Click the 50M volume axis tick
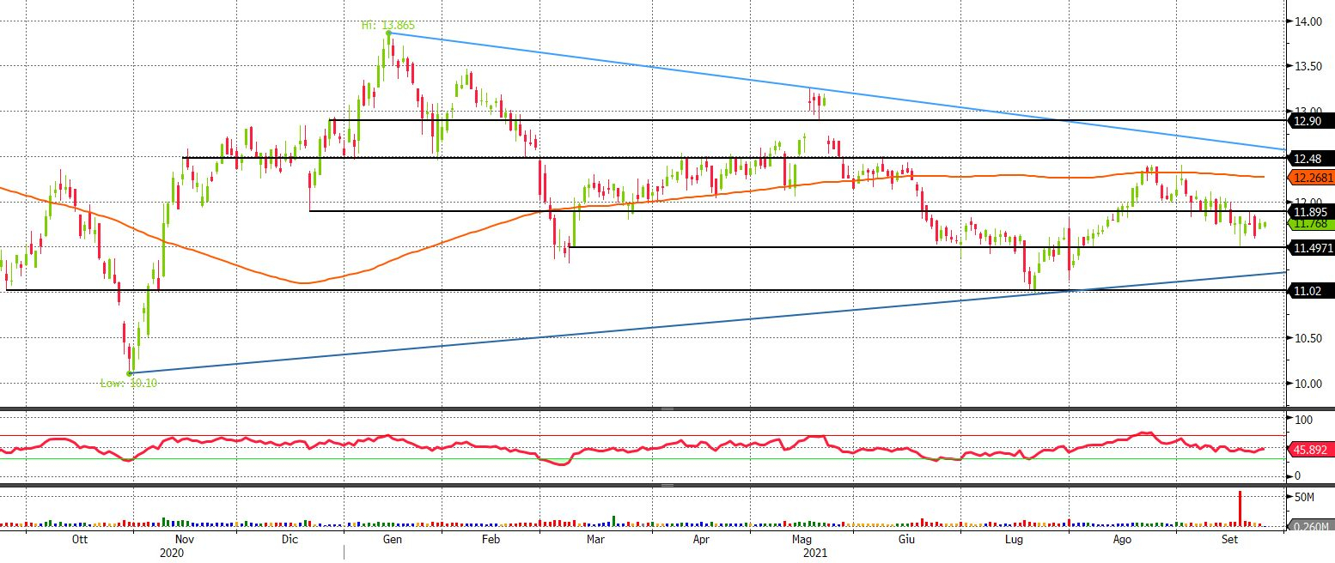 pyautogui.click(x=1306, y=498)
